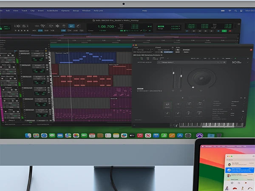The width and height of the screenshot is (255, 191).
Task: Open the AudioSuite menu
Action: (x=52, y=11)
